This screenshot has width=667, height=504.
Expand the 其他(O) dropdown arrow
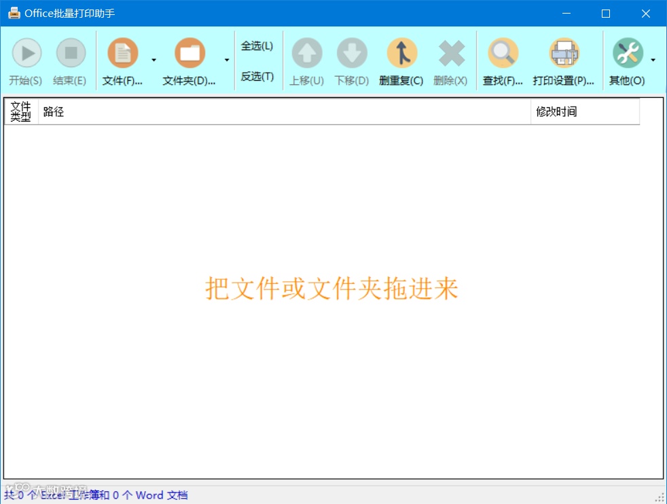tap(653, 60)
